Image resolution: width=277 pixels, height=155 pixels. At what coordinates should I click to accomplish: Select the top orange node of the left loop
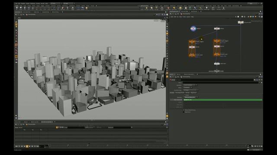point(192,42)
